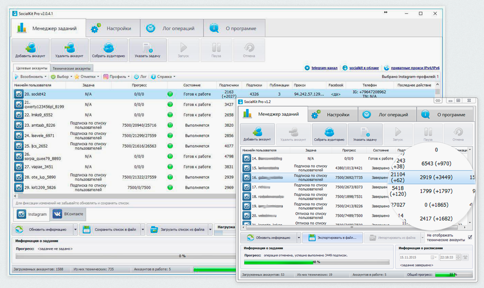The width and height of the screenshot is (484, 288).
Task: Click the Instagram icon of row 14 in the v1.2 window
Action: [246, 159]
